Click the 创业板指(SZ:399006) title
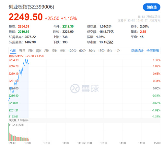162x147 pixels. point(31,7)
